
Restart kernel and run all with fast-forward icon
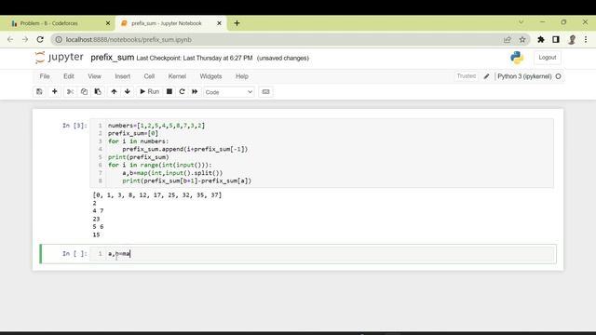click(195, 91)
